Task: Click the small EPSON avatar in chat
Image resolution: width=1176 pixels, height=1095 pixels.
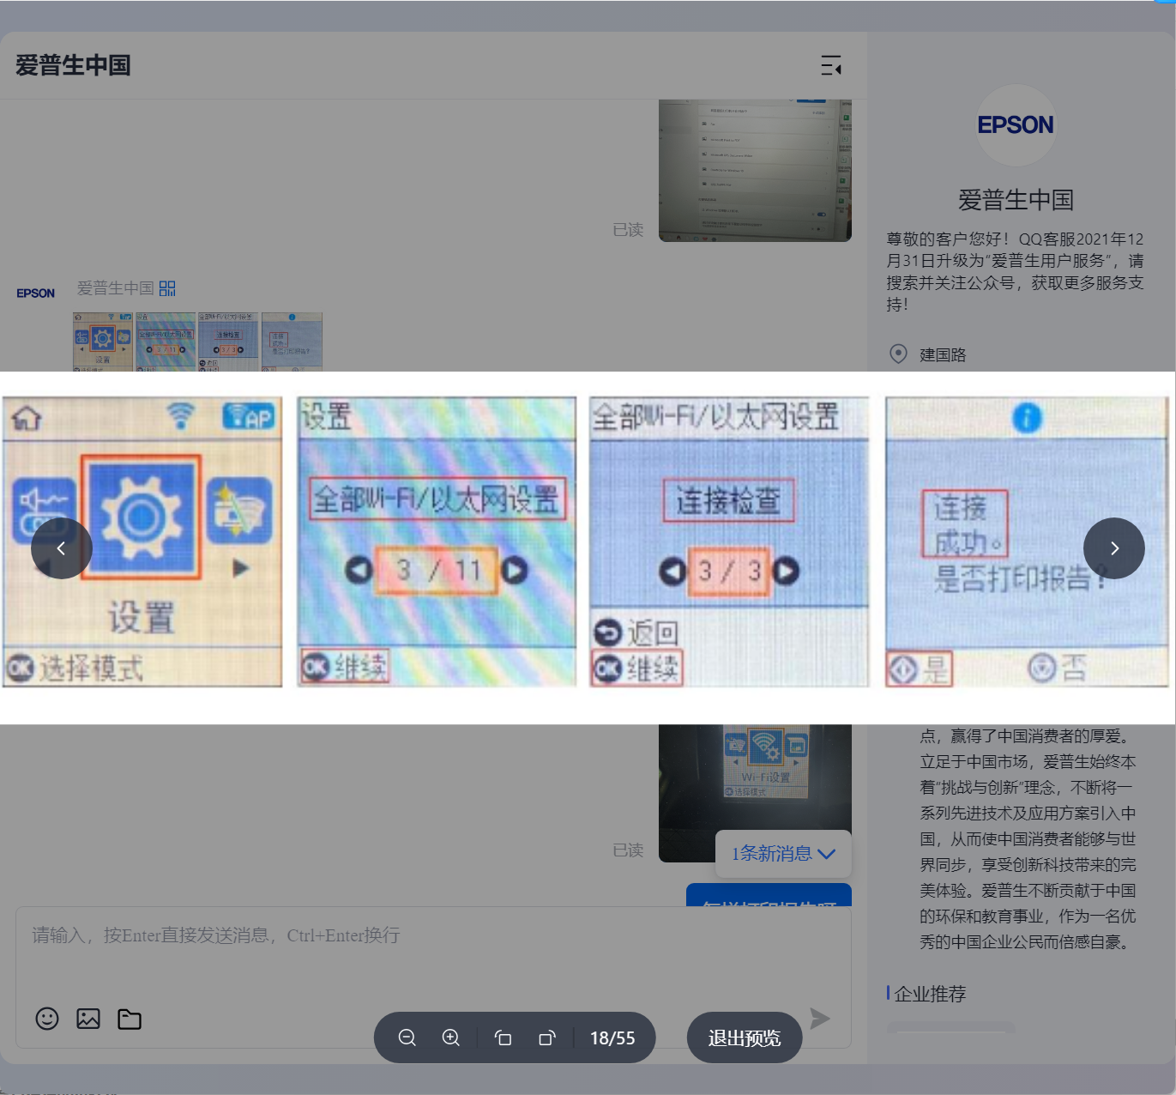Action: (x=36, y=293)
